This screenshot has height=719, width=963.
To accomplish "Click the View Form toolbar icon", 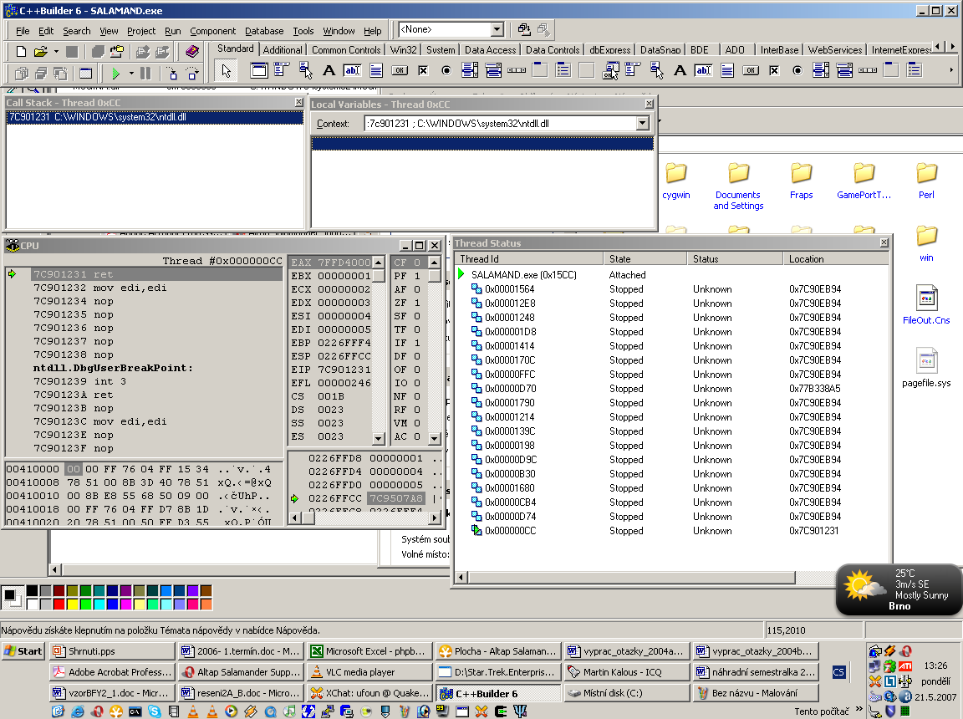I will 40,74.
